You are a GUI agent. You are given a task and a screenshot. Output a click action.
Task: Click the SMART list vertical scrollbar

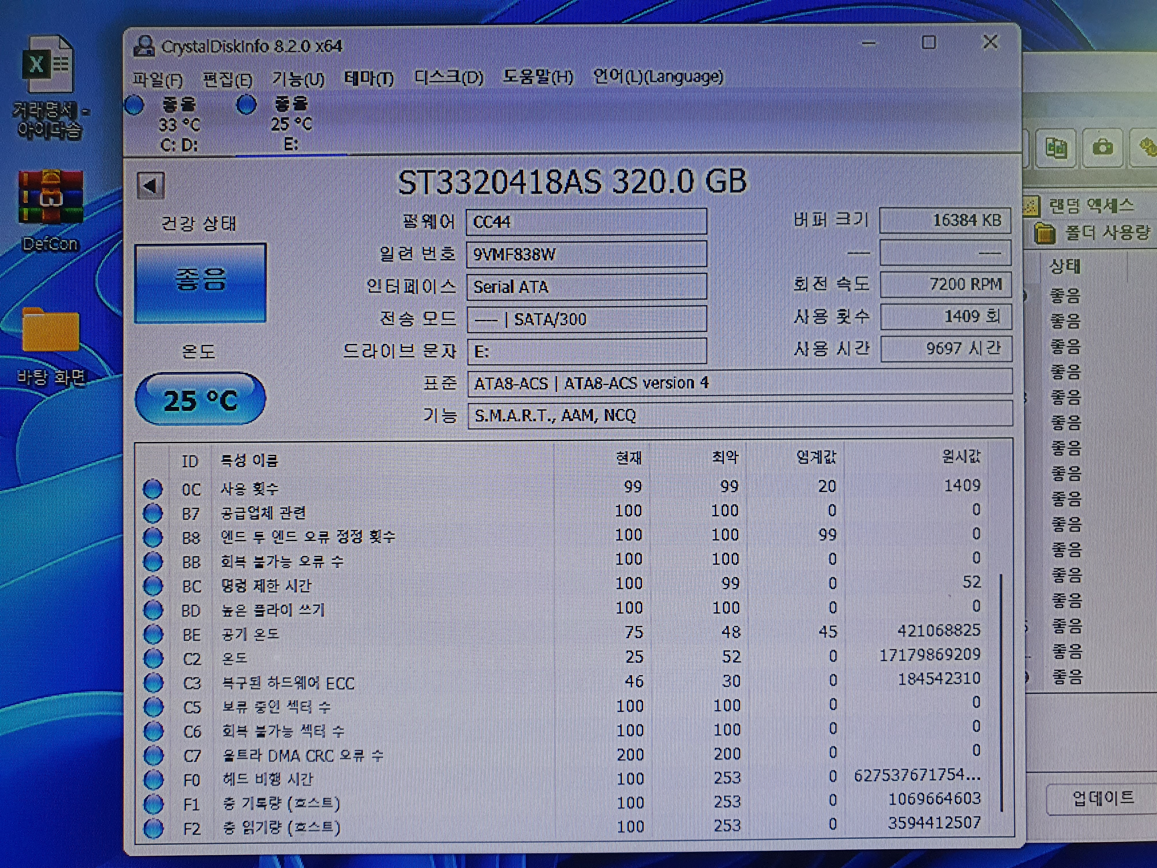click(1001, 693)
